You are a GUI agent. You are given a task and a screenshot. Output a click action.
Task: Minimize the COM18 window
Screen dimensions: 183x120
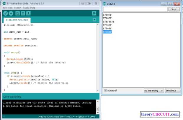pos(164,4)
